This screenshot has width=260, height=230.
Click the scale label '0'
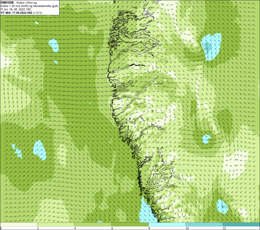1,228
